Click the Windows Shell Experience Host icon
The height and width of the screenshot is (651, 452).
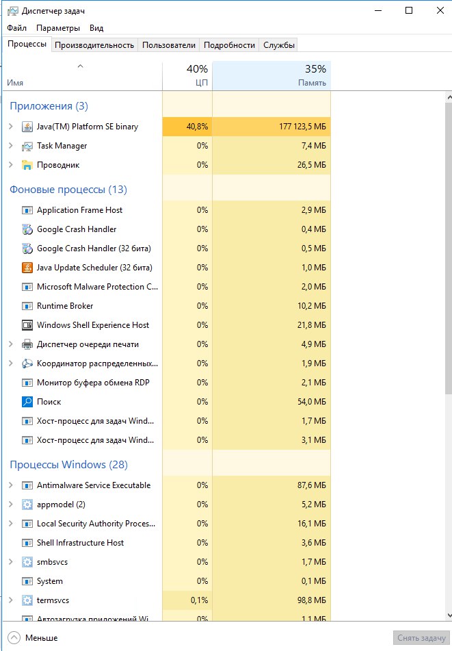tap(27, 325)
